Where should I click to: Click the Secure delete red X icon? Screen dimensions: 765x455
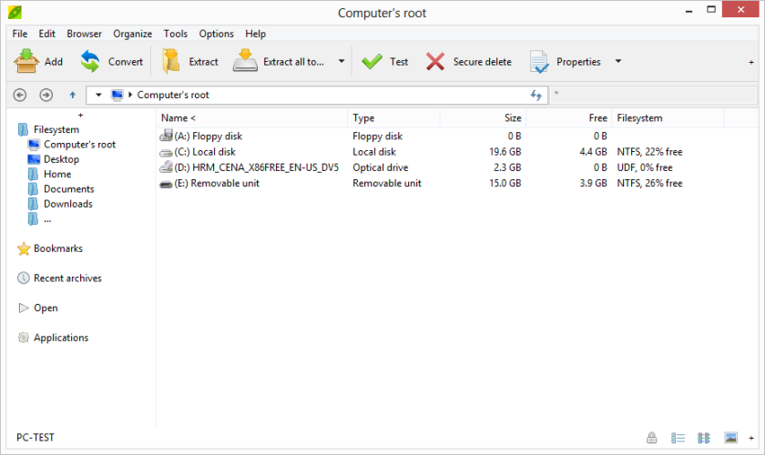point(435,62)
